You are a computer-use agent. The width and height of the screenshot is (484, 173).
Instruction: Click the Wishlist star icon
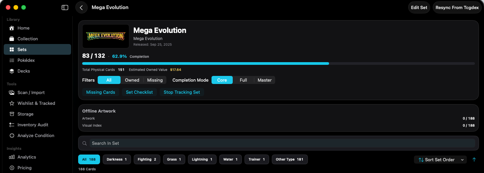[x=12, y=103]
